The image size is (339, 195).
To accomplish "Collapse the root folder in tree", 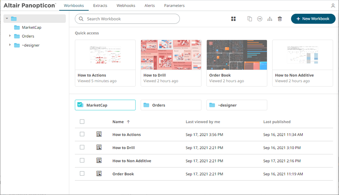I will point(7,19).
